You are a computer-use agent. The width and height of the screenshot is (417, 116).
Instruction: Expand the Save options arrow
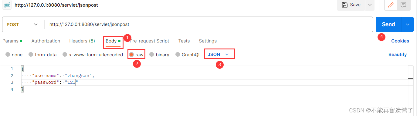(370, 5)
